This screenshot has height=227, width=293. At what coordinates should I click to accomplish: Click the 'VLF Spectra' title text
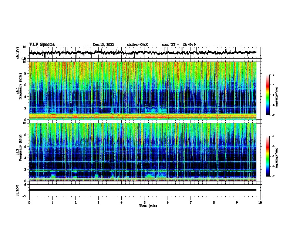(42, 45)
